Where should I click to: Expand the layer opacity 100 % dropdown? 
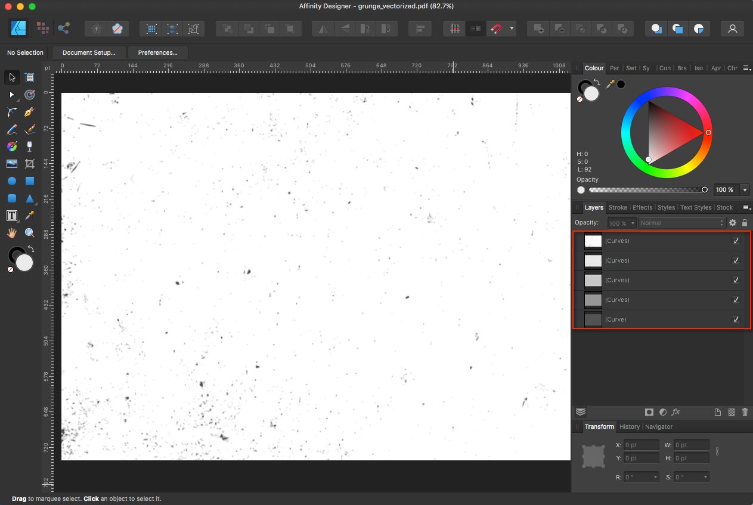(621, 223)
